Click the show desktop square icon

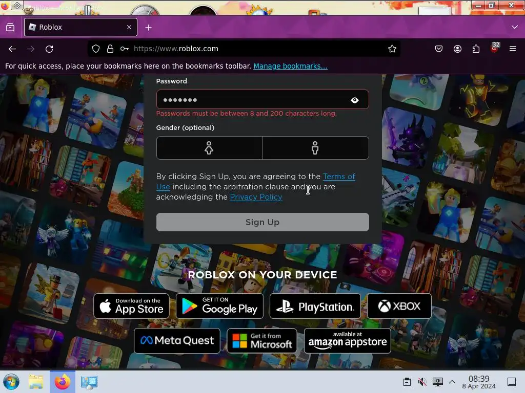[512, 382]
